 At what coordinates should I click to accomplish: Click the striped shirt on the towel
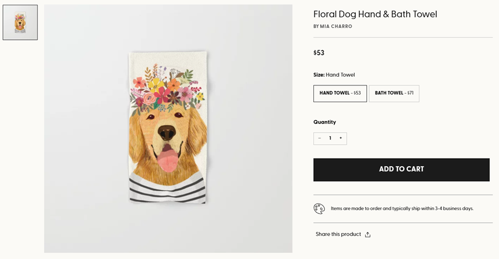(x=167, y=189)
